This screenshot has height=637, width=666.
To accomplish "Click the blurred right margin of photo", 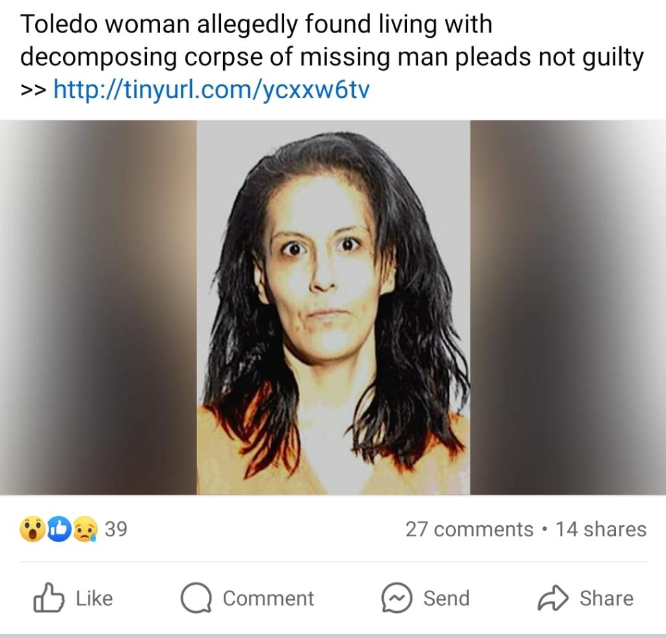I will pyautogui.click(x=568, y=307).
